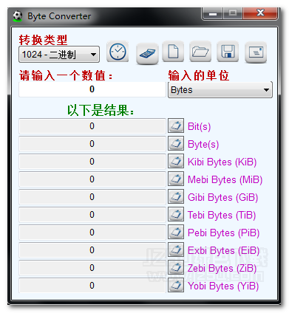Expand the Bytes input unit dropdown
Image resolution: width=289 pixels, height=313 pixels.
click(x=220, y=90)
